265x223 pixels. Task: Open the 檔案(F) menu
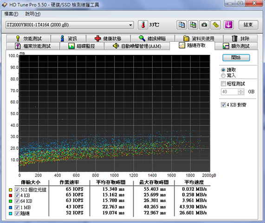point(11,14)
